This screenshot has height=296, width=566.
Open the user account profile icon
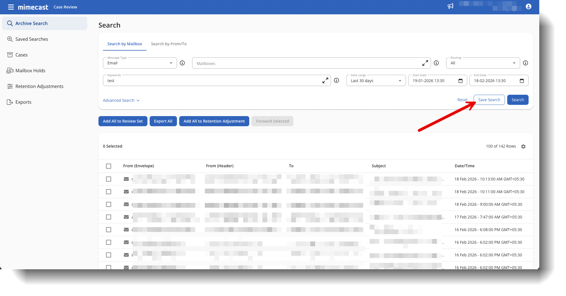point(528,6)
